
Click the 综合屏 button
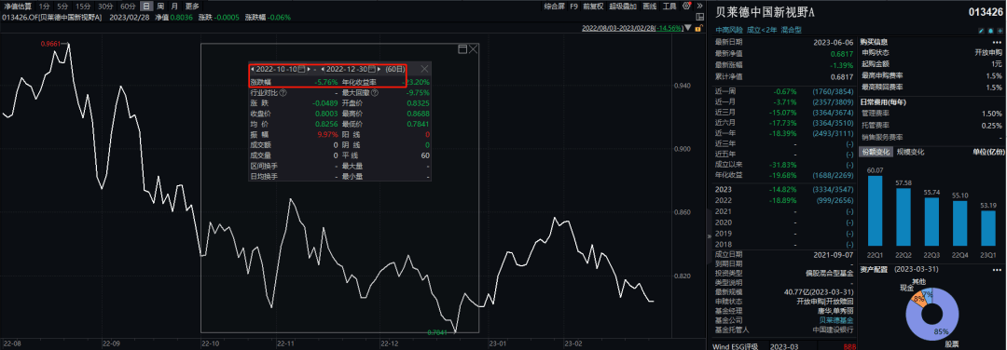coord(554,6)
